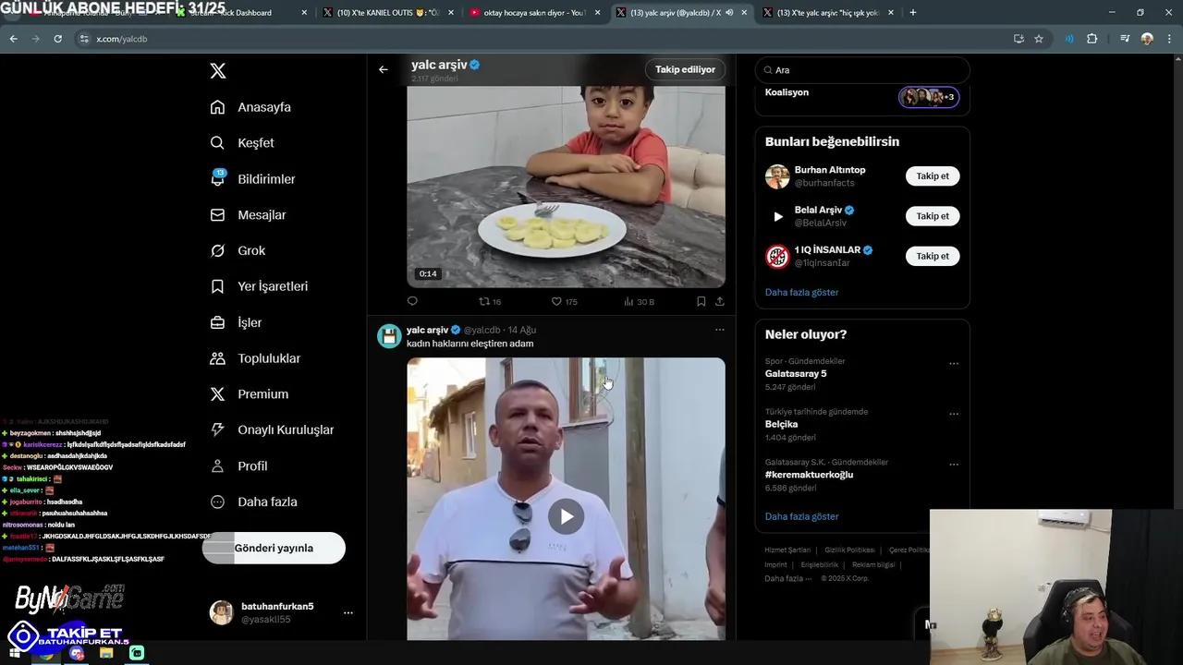Click reply icon under the child video
1183x665 pixels.
coord(412,301)
